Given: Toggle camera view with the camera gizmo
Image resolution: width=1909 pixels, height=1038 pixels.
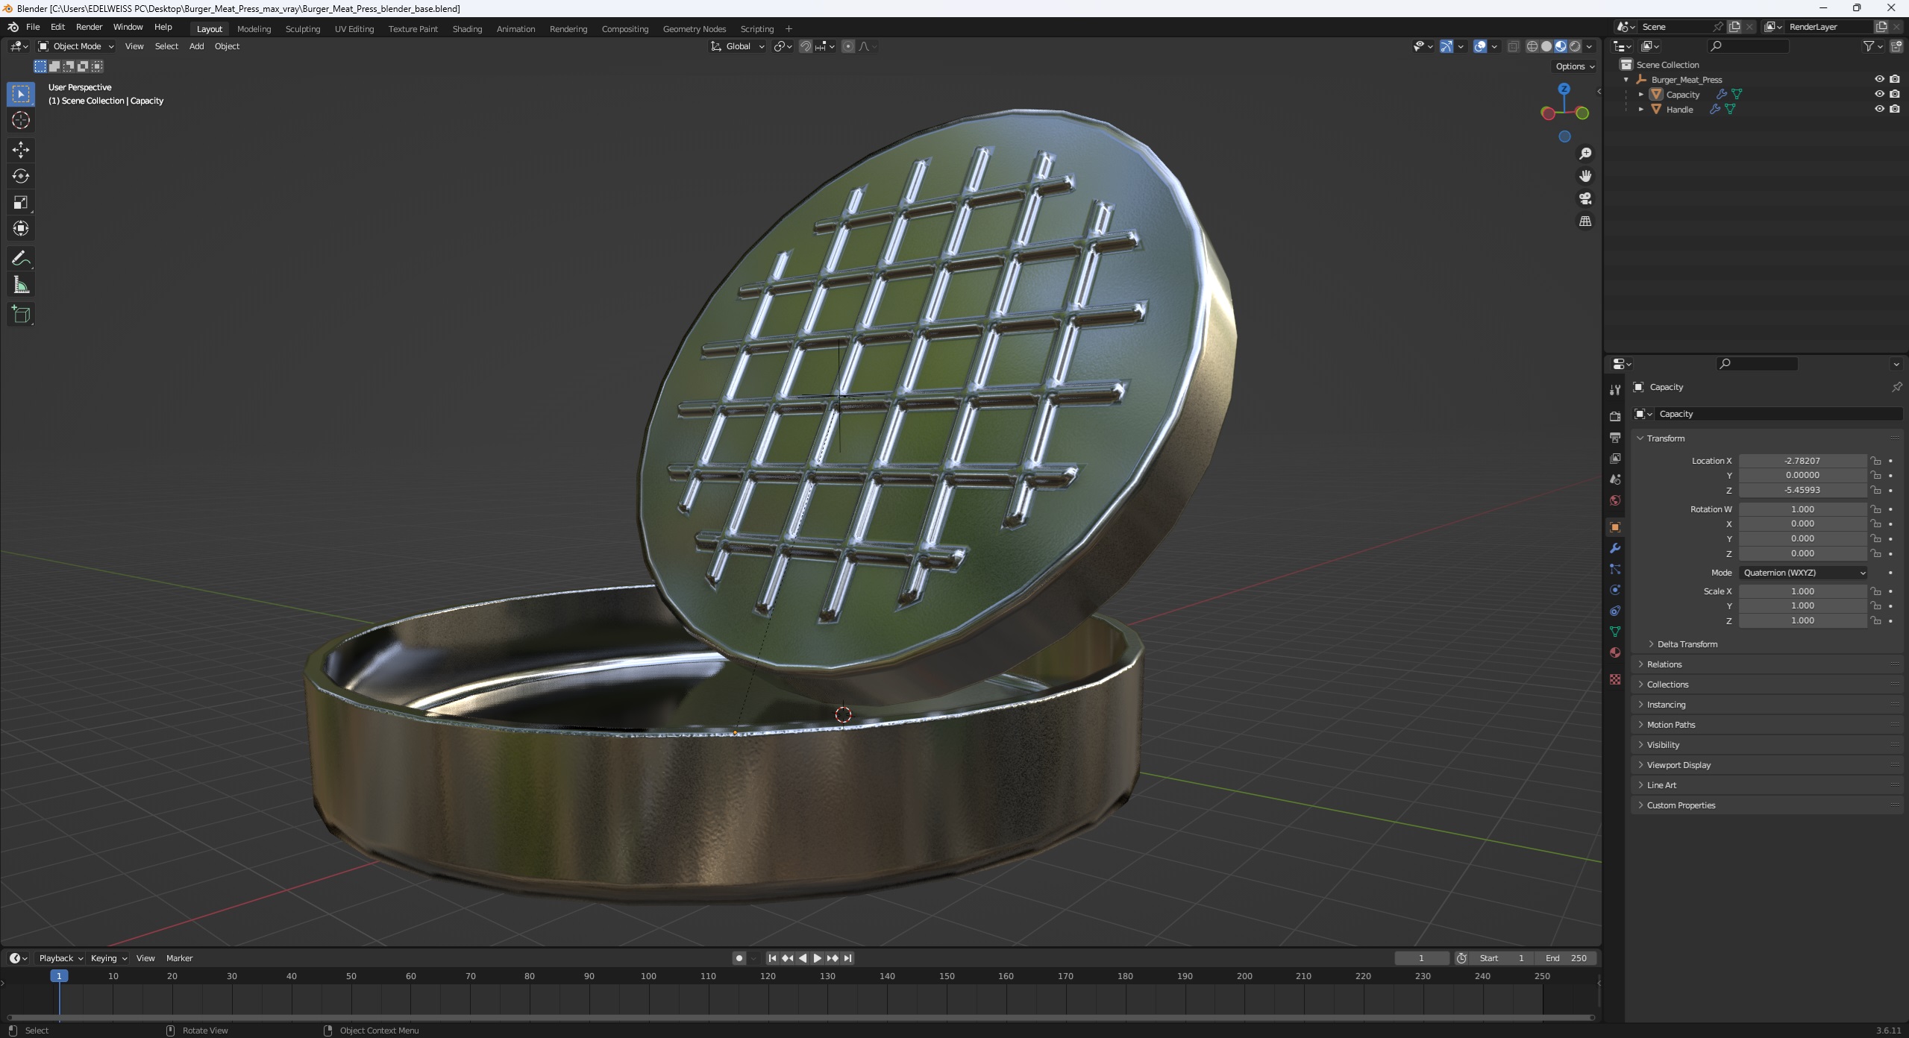Looking at the screenshot, I should pyautogui.click(x=1585, y=198).
